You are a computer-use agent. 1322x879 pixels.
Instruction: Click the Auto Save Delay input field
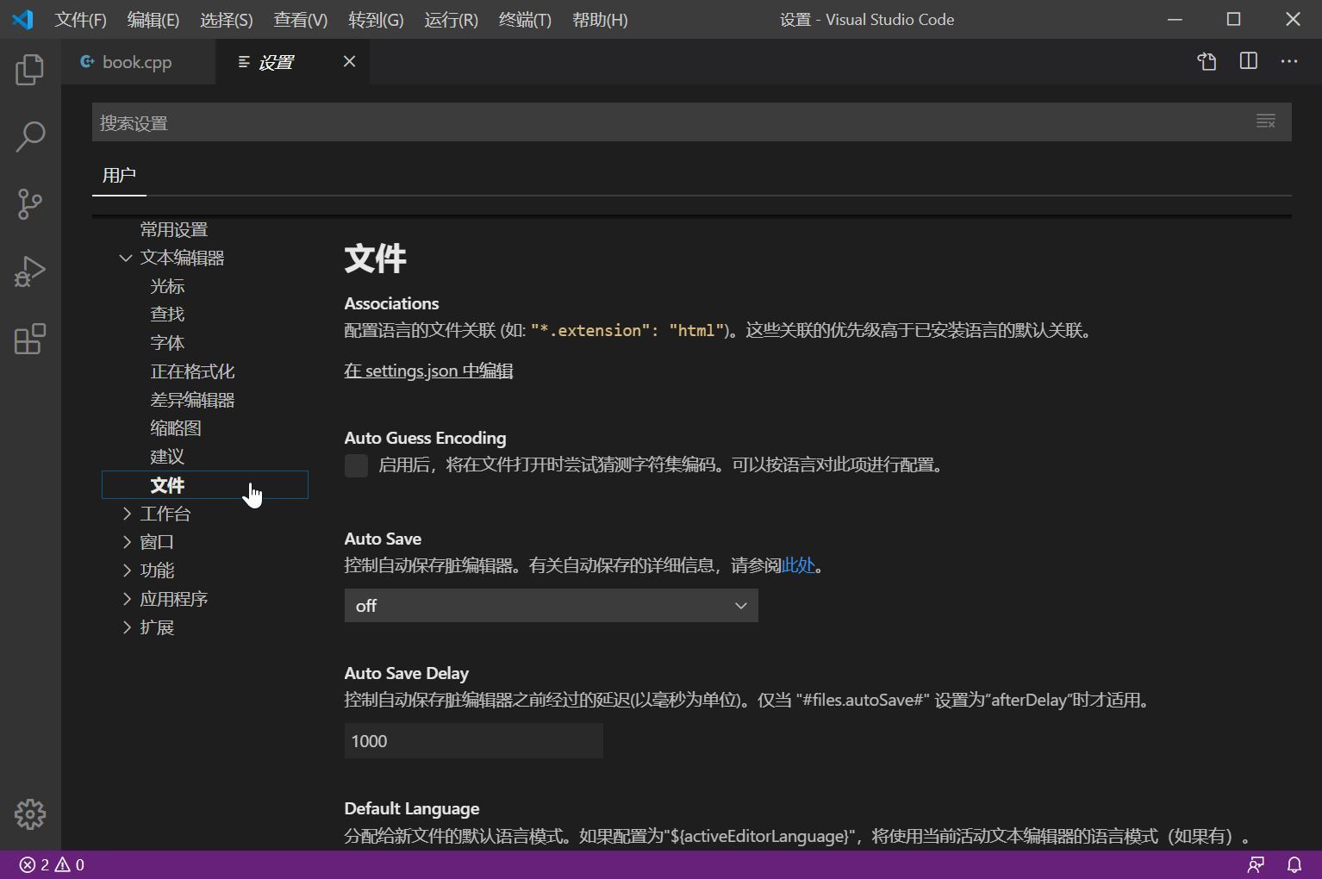coord(474,741)
